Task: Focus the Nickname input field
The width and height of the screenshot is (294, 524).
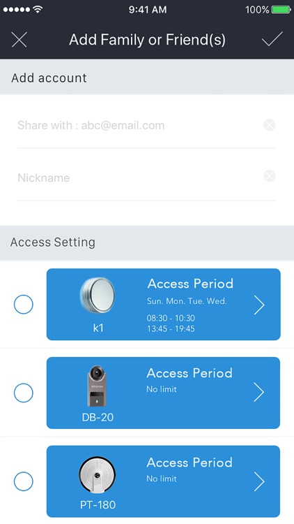Action: point(139,177)
